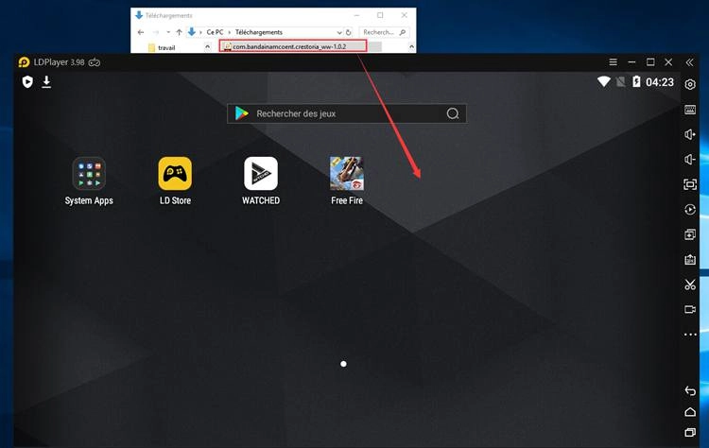This screenshot has width=709, height=448.
Task: Click the home screen page indicator dot
Action: click(x=344, y=364)
